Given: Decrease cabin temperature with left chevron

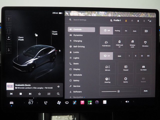Looking at the screenshot, I should tap(24, 103).
